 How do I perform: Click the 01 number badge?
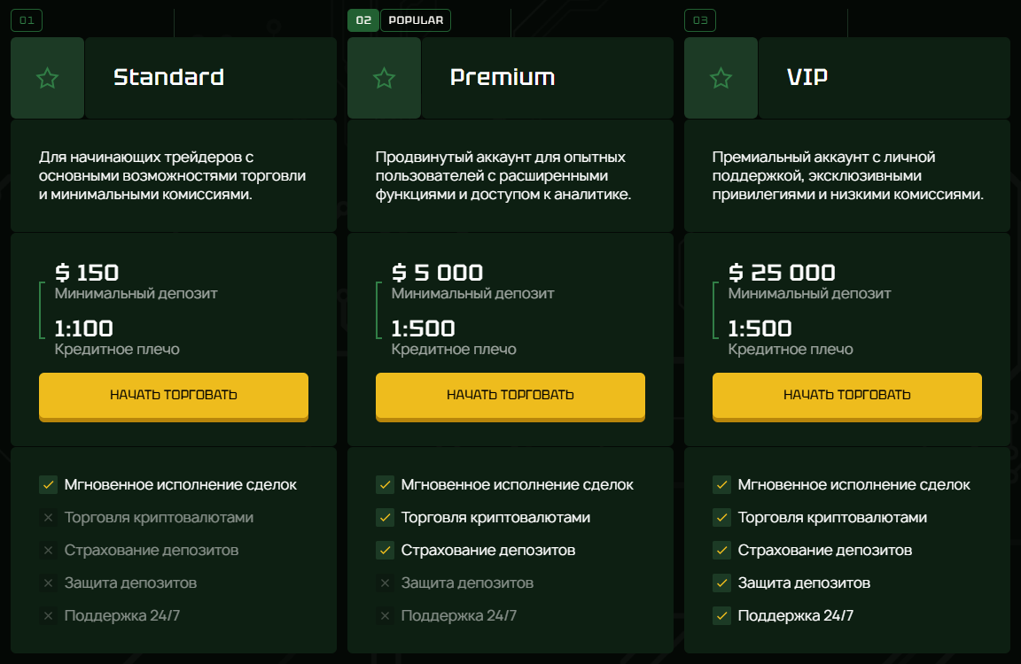tap(26, 20)
